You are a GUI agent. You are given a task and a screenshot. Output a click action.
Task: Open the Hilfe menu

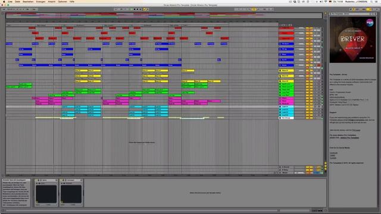72,1
